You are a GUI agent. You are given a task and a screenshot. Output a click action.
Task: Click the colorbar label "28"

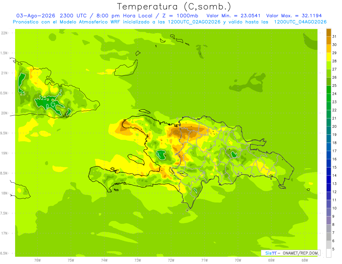click(x=335, y=61)
